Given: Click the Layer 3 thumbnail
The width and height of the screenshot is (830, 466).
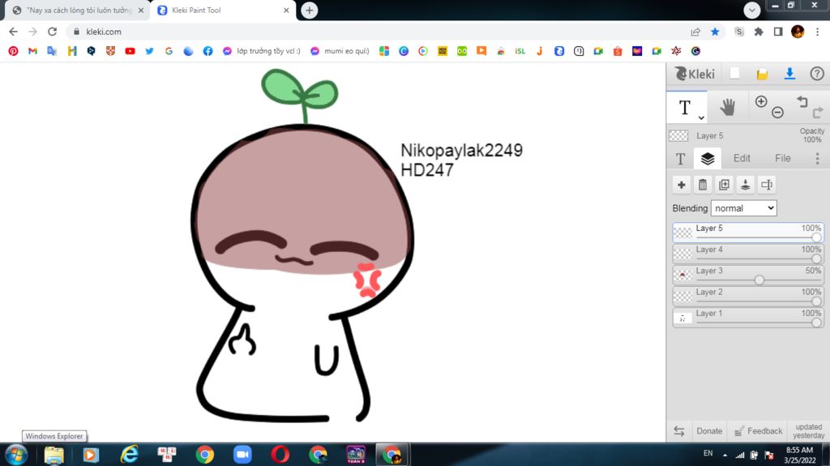Looking at the screenshot, I should (x=682, y=276).
